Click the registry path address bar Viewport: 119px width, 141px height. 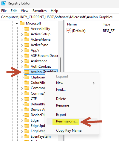click(59, 17)
